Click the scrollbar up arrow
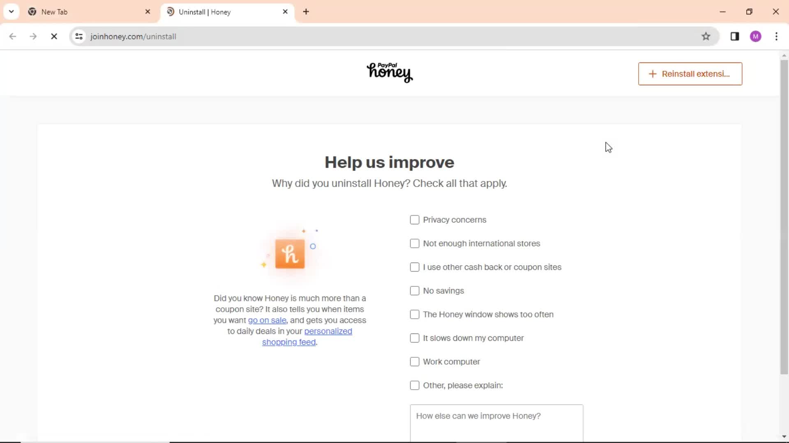The image size is (789, 443). pyautogui.click(x=784, y=55)
